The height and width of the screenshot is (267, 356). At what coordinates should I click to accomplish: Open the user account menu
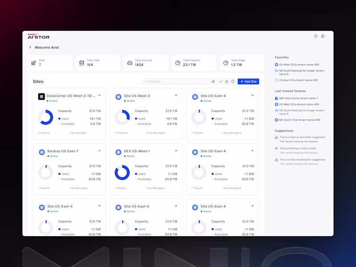(x=324, y=36)
